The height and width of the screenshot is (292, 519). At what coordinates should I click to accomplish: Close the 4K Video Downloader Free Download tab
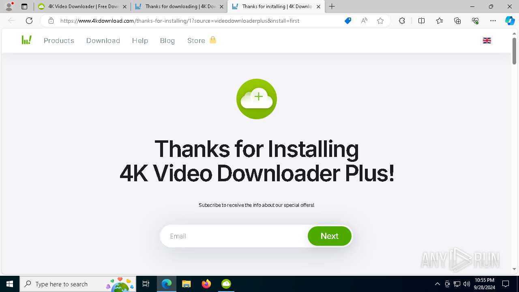click(124, 6)
